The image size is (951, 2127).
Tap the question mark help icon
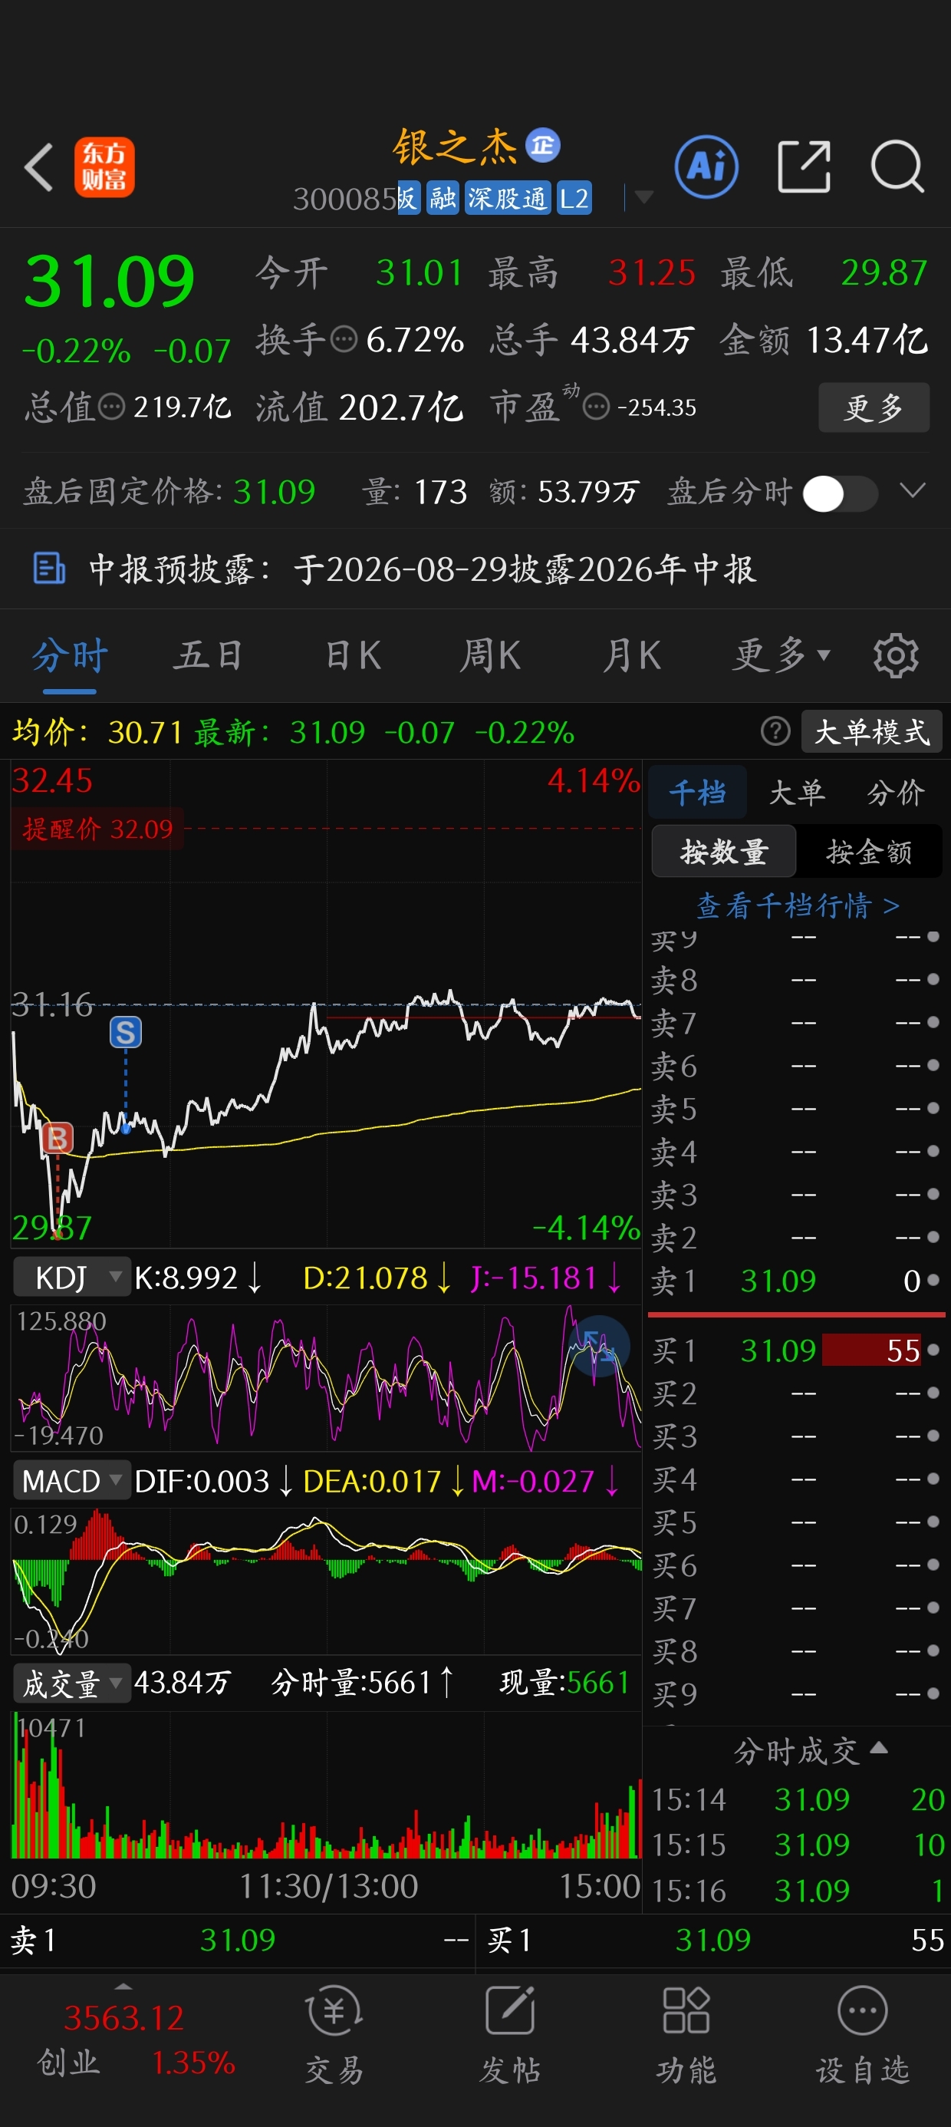[x=775, y=731]
